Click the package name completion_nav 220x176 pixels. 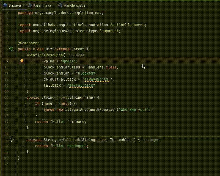86,13
